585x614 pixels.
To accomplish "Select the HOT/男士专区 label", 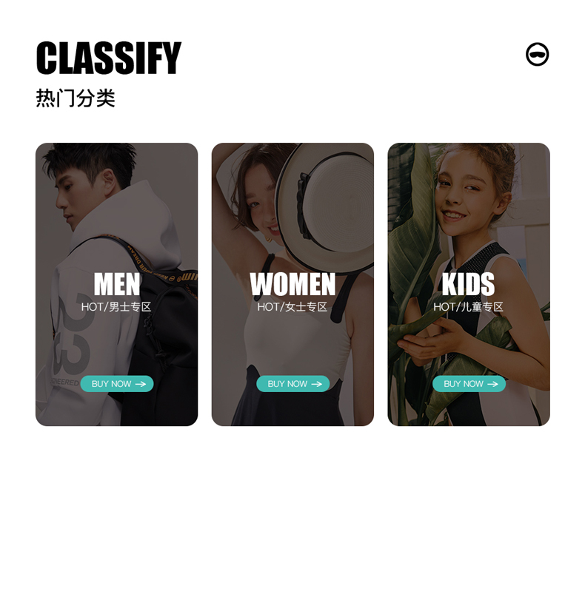I will point(116,306).
